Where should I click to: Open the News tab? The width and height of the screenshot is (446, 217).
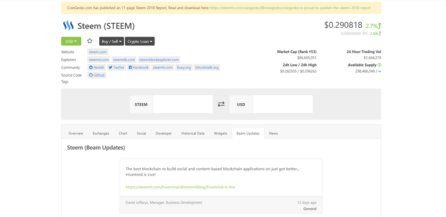point(274,133)
